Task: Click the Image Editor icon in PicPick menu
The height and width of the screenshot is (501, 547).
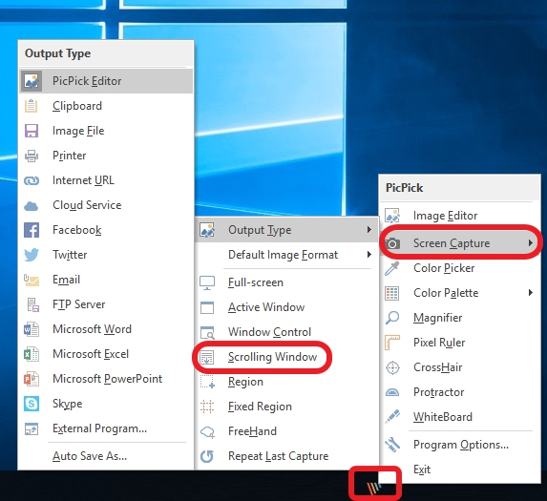Action: 392,216
